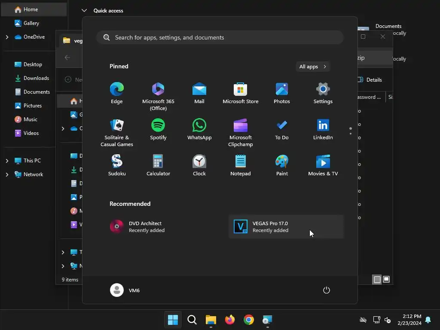The width and height of the screenshot is (440, 330).
Task: Launch Google Chrome from taskbar
Action: pos(249,320)
